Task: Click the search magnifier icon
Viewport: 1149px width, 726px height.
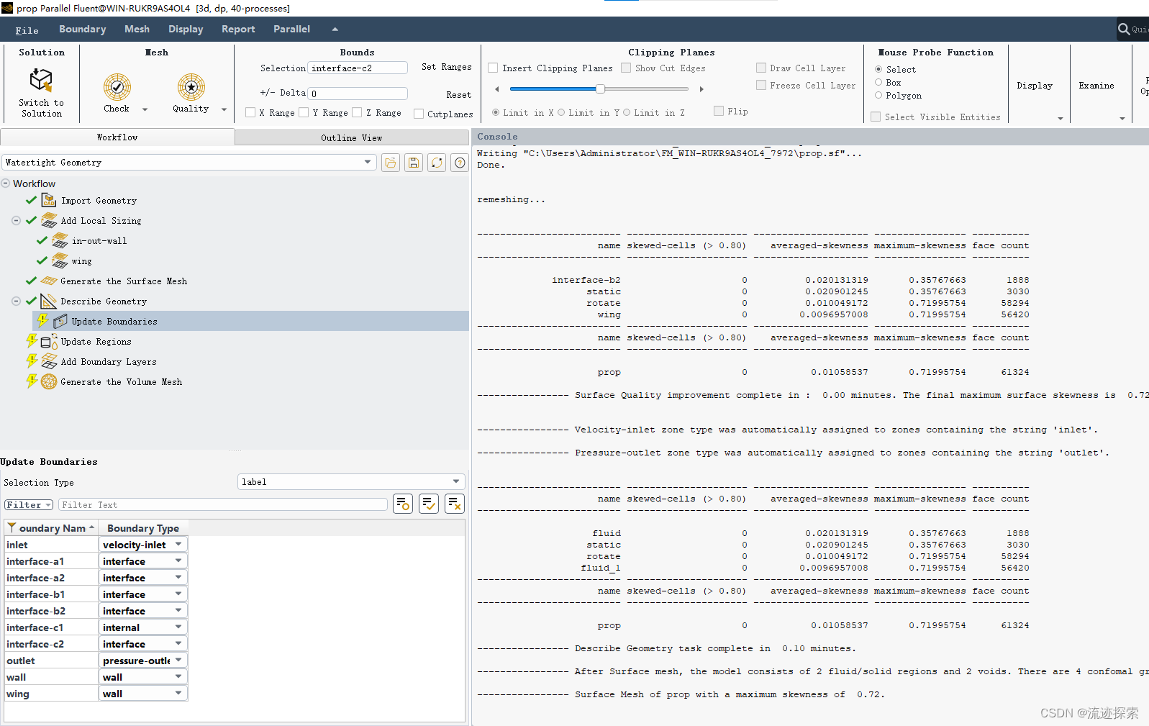Action: click(x=1124, y=30)
